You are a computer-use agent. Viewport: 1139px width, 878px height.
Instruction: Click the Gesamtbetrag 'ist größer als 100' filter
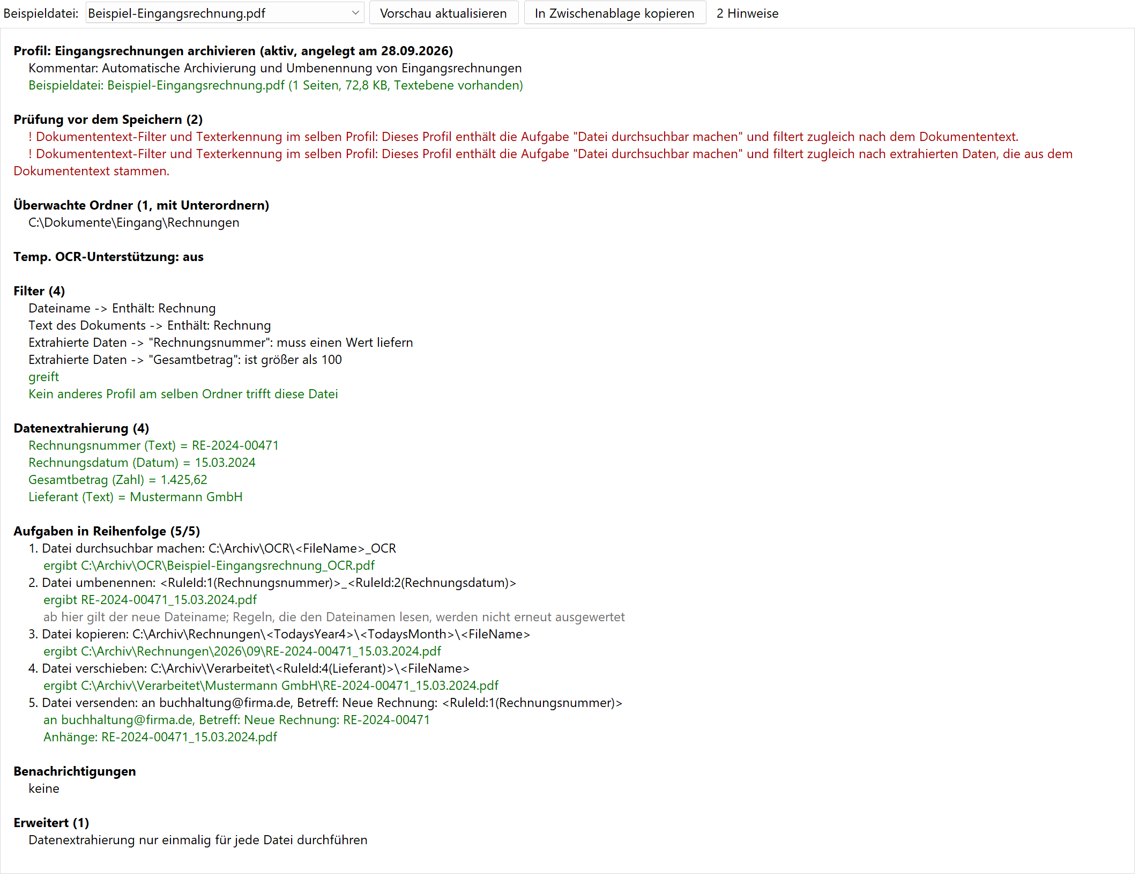click(185, 360)
